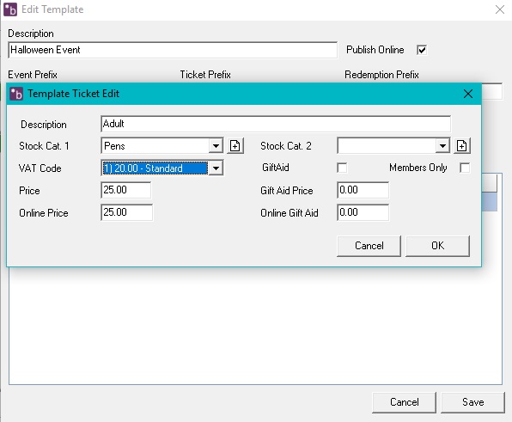Click the Halloween Event description field

(173, 50)
